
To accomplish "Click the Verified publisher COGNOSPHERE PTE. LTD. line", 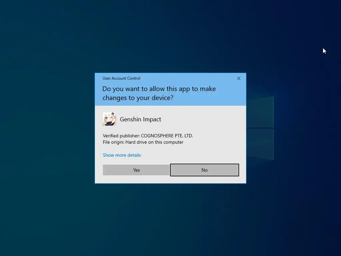I will tap(148, 136).
